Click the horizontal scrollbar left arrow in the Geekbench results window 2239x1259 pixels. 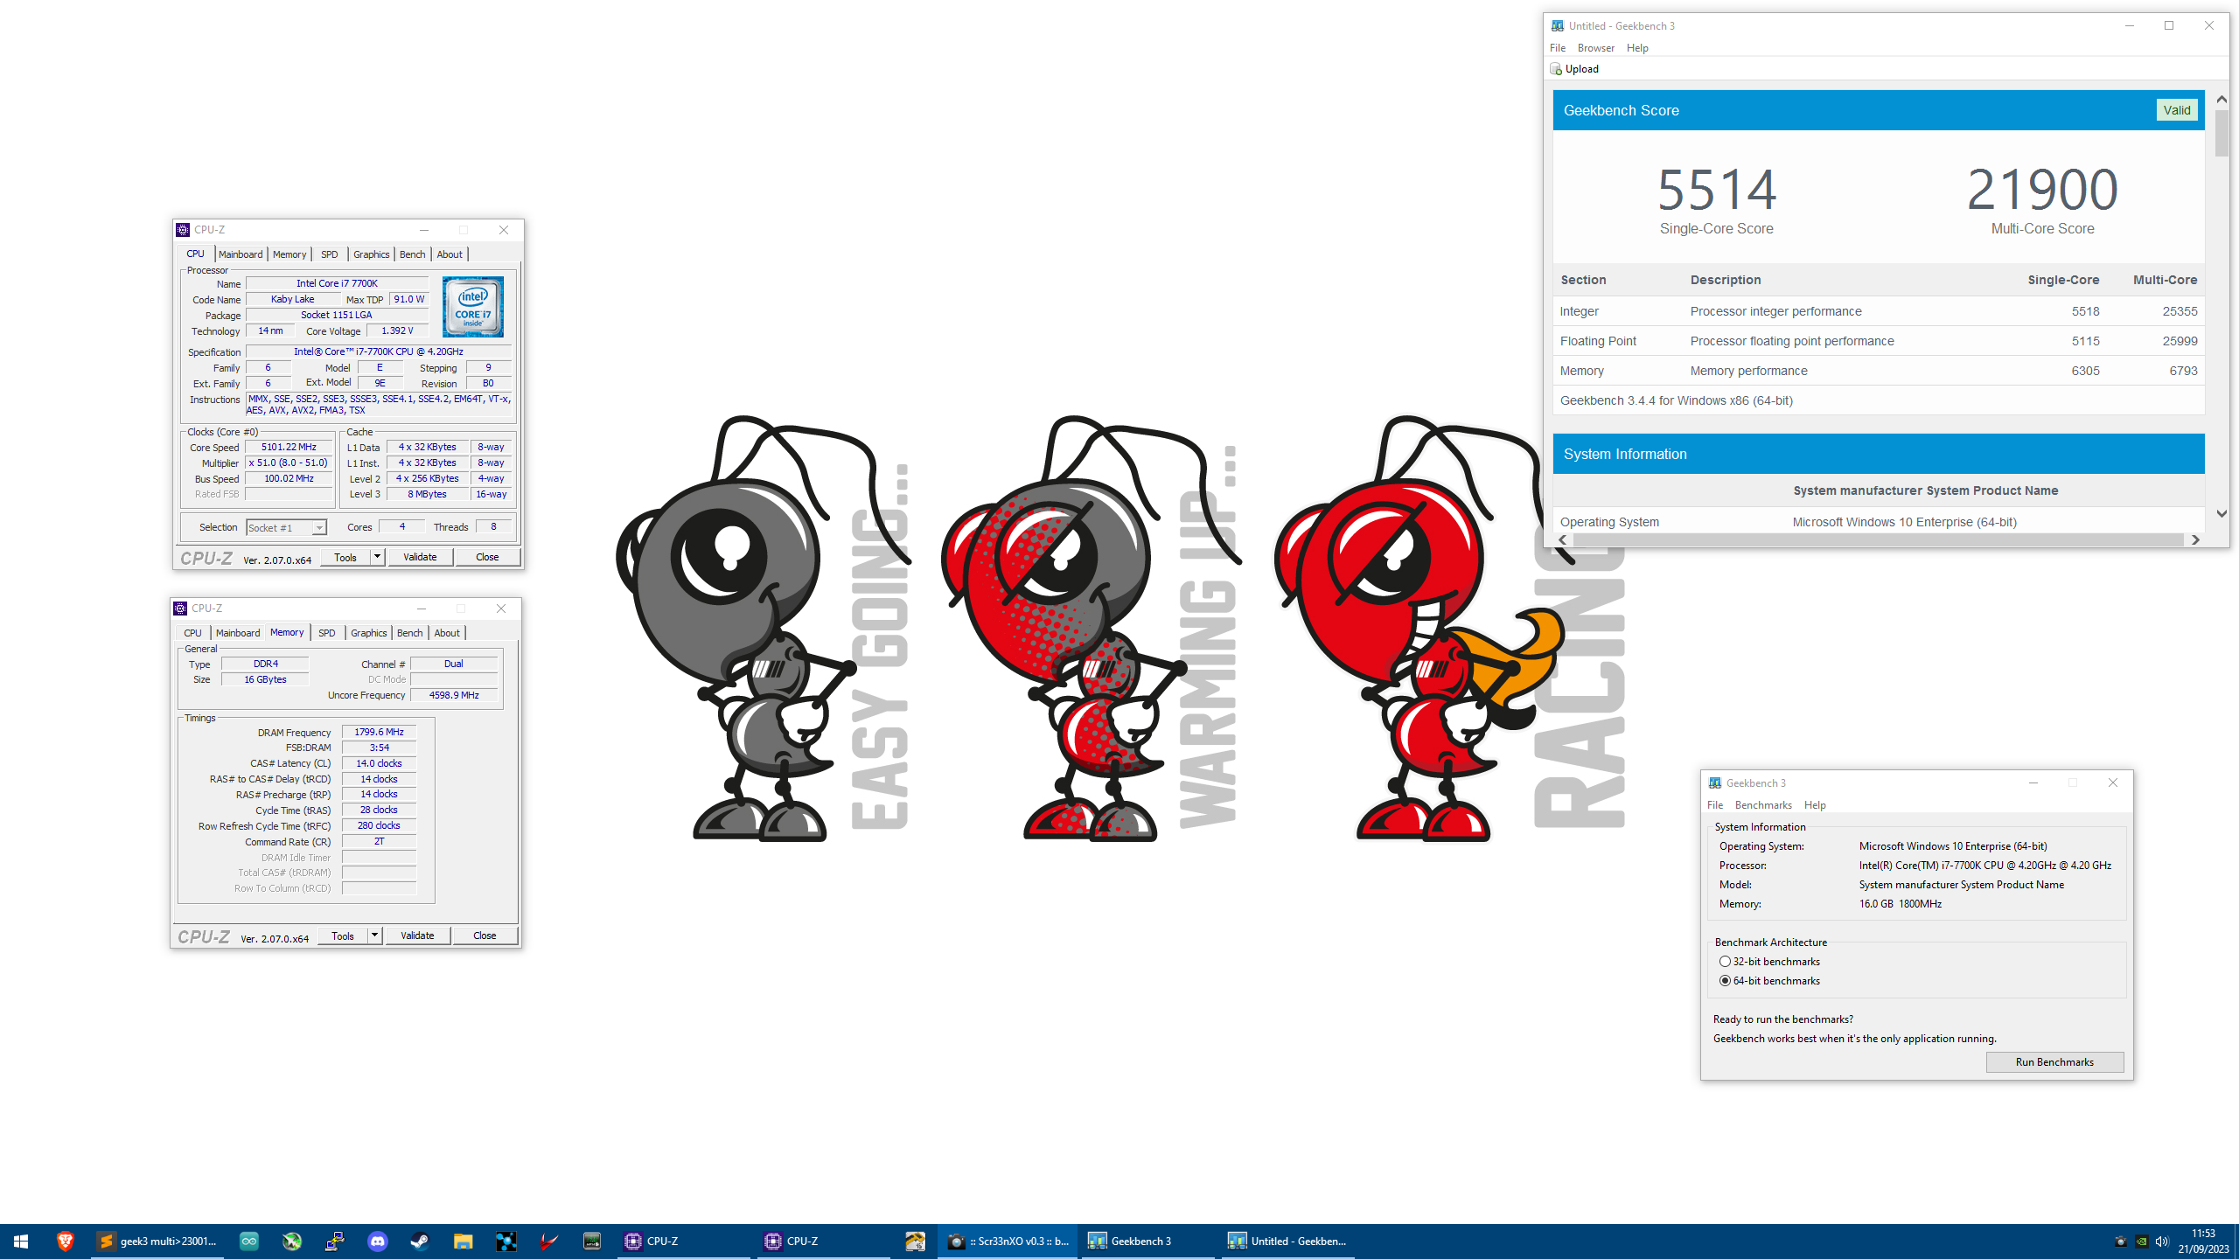pyautogui.click(x=1563, y=540)
